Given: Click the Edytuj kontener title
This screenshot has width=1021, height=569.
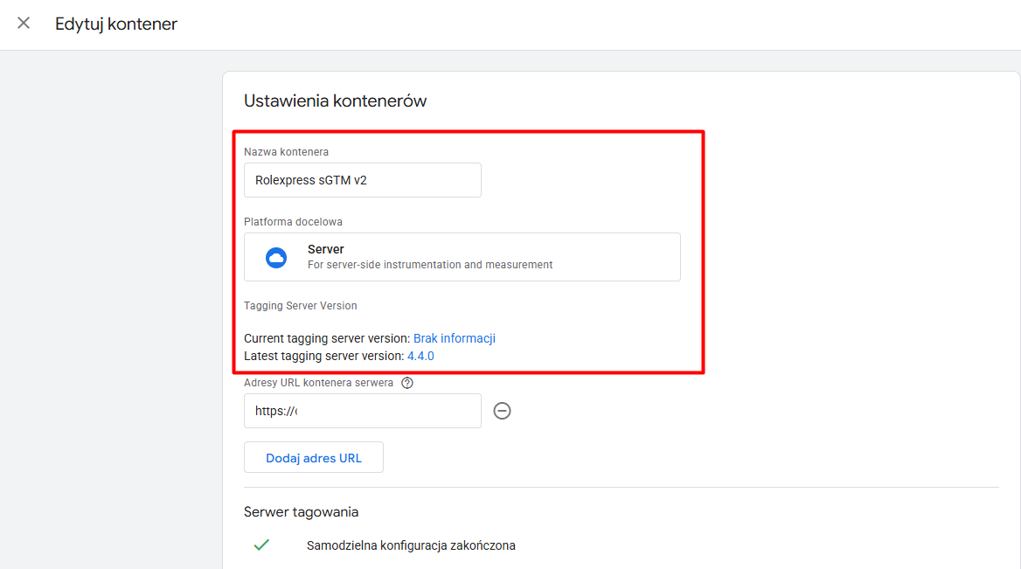Looking at the screenshot, I should coord(116,24).
